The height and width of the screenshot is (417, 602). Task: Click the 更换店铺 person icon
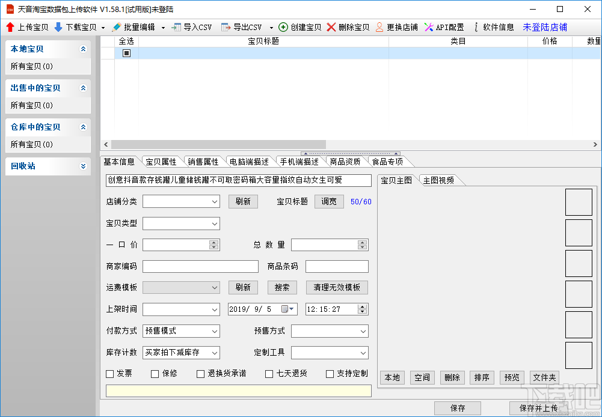379,27
